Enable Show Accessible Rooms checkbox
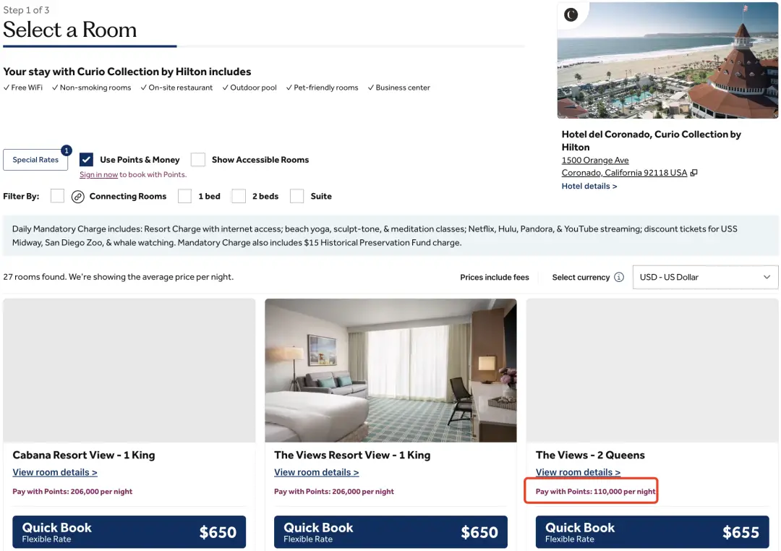This screenshot has height=551, width=781. pos(198,160)
